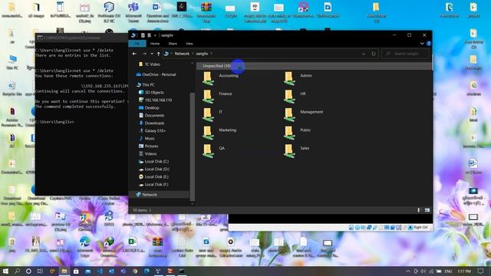Open the File ribbon tab
The width and height of the screenshot is (491, 276).
137,44
